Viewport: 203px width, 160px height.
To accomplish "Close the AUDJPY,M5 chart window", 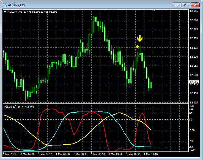I will tap(195, 5).
